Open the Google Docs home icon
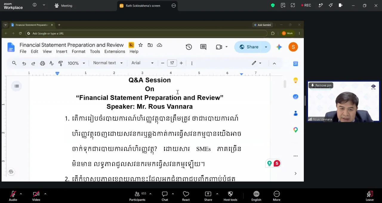The width and height of the screenshot is (382, 203). tap(11, 47)
